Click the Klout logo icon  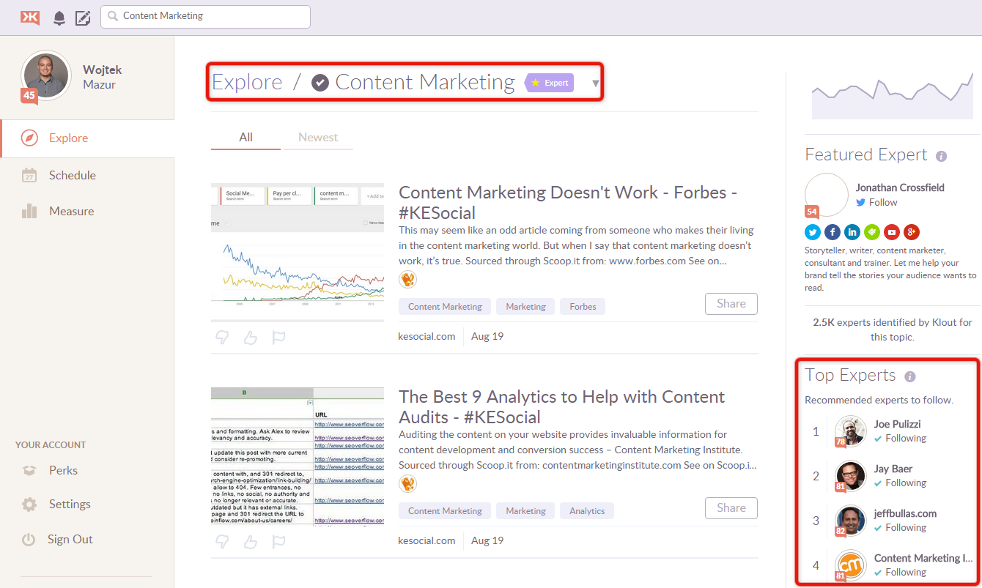(x=30, y=17)
